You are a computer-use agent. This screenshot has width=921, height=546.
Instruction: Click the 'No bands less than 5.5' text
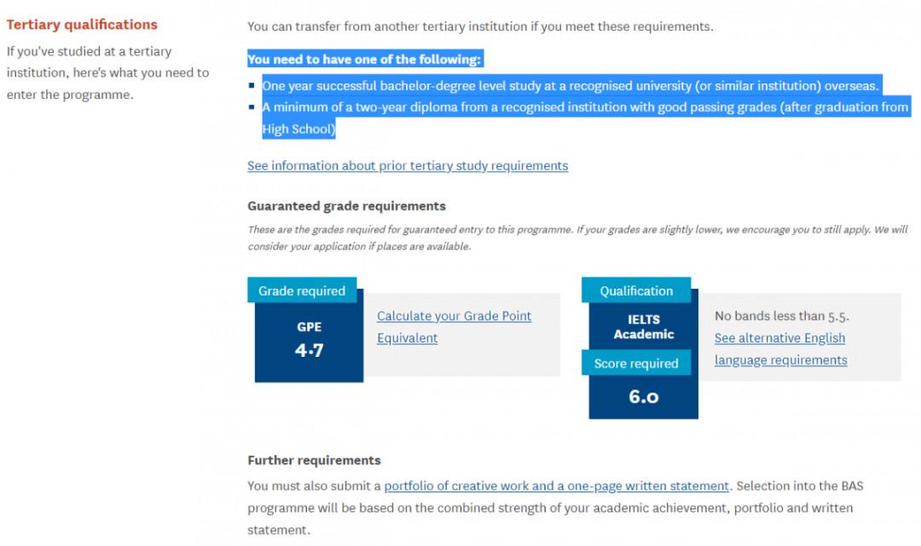781,316
